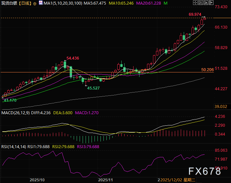The width and height of the screenshot is (231, 183).
Task: Click the 45.527 low price label
Action: pos(93,88)
